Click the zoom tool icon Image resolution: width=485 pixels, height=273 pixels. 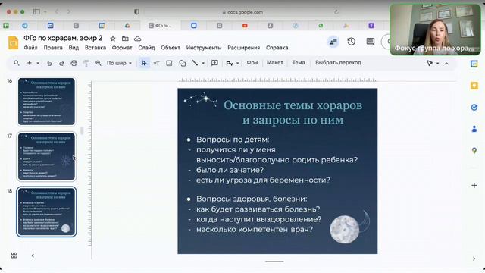(x=99, y=63)
